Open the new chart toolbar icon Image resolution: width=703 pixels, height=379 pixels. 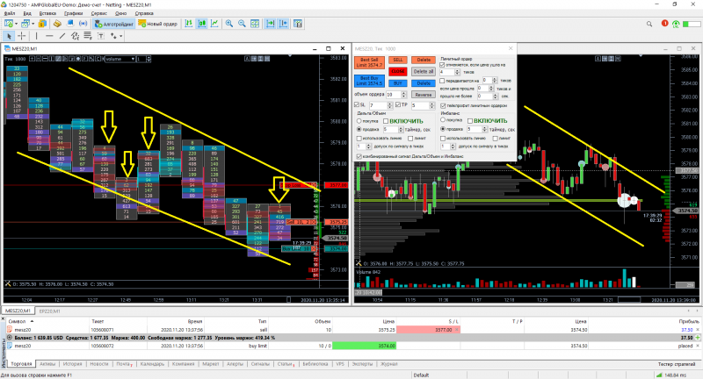tap(9, 24)
